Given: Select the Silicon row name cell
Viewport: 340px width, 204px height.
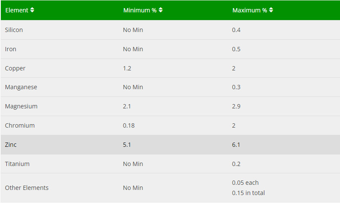Looking at the screenshot, I should [14, 30].
